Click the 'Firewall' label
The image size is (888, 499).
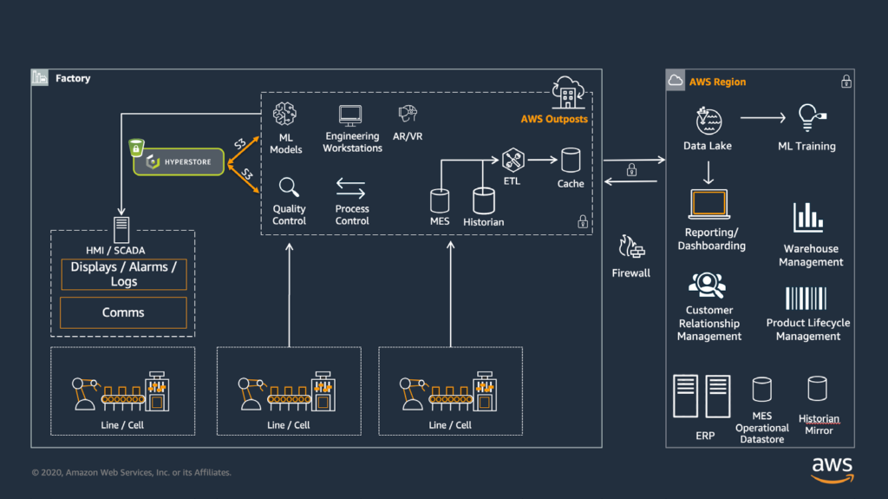click(x=631, y=272)
